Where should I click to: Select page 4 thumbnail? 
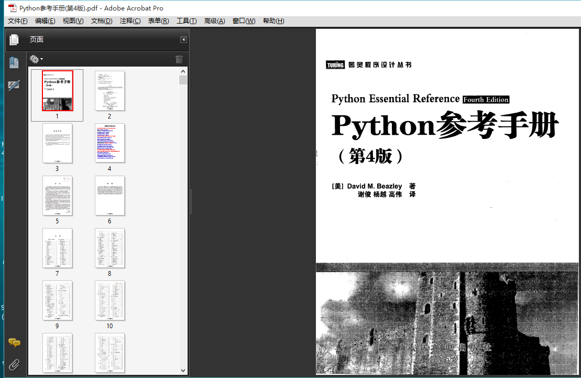(x=109, y=143)
